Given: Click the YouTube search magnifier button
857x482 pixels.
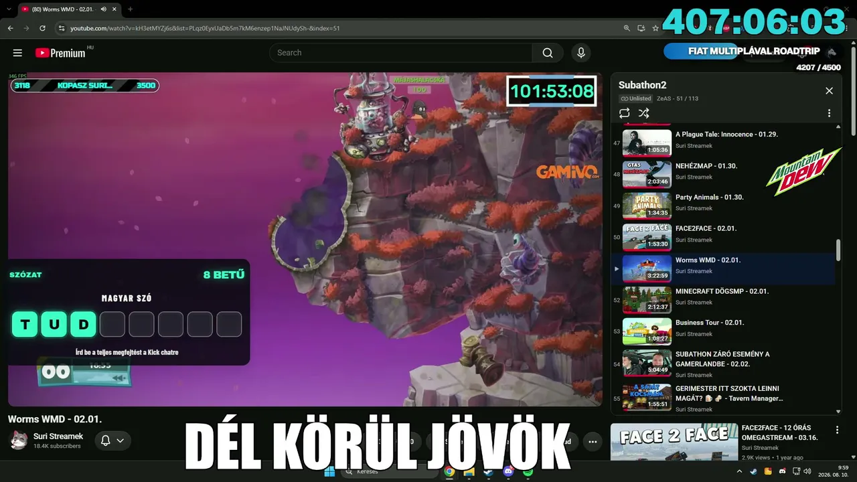Looking at the screenshot, I should click(548, 53).
